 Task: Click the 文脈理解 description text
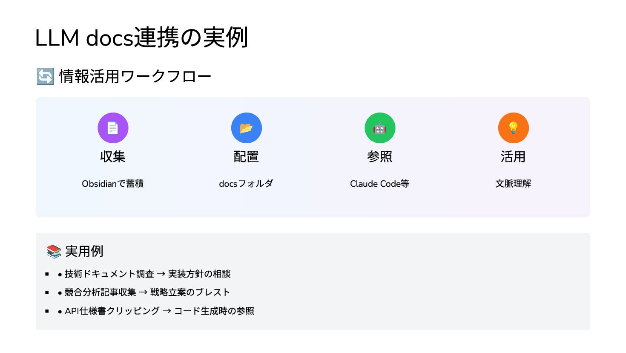(x=513, y=184)
